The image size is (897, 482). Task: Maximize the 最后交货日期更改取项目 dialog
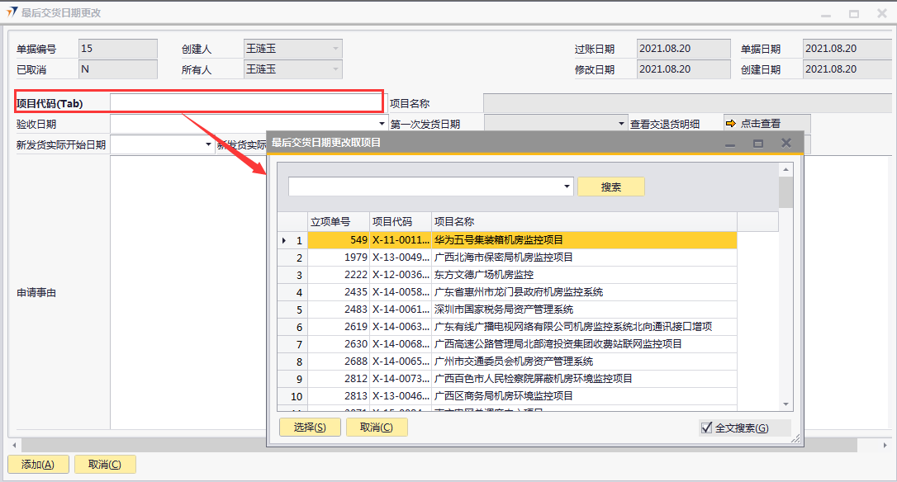(758, 143)
